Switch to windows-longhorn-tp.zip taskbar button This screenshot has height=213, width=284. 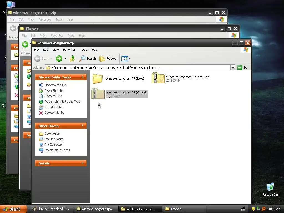(x=96, y=209)
